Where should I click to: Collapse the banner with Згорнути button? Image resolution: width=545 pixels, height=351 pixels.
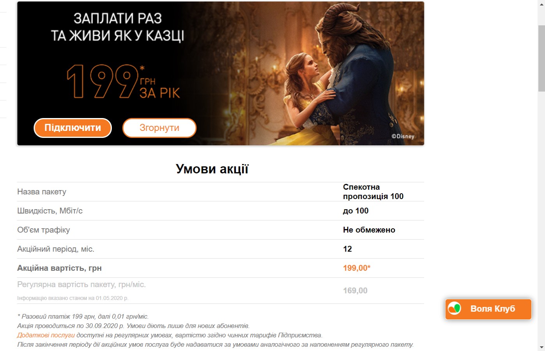click(x=159, y=128)
